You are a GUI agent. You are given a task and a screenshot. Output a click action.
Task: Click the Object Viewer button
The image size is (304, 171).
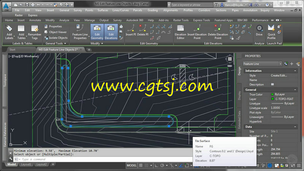(55, 32)
